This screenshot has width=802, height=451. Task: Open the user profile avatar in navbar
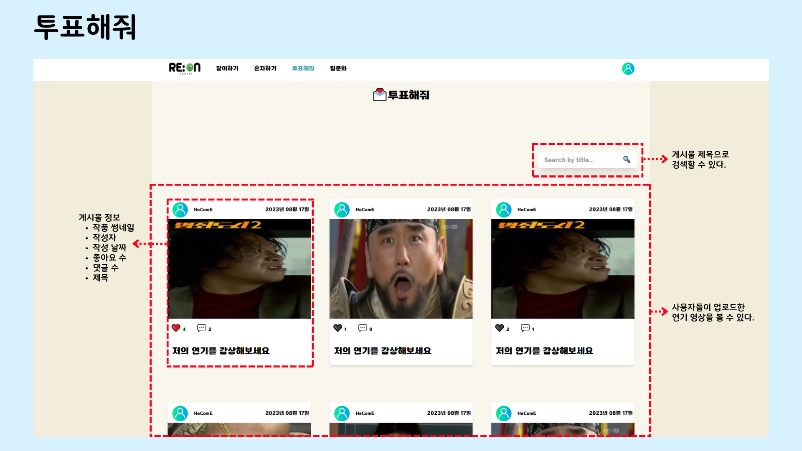pos(628,68)
